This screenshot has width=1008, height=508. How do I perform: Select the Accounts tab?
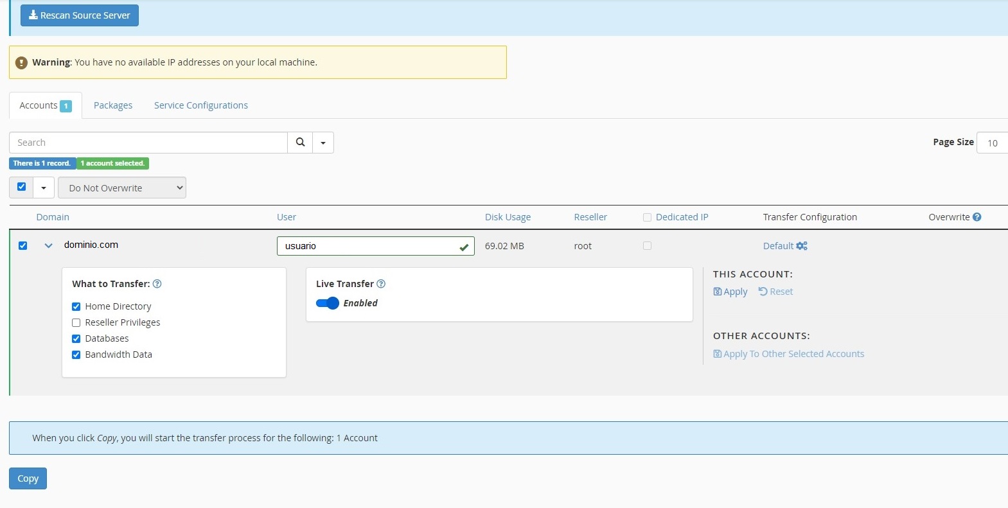pos(46,105)
